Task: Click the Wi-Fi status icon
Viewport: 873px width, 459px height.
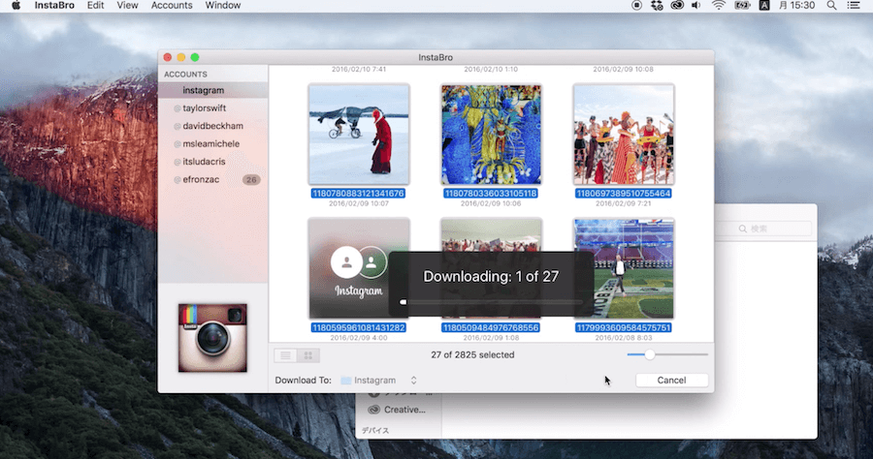Action: tap(719, 6)
